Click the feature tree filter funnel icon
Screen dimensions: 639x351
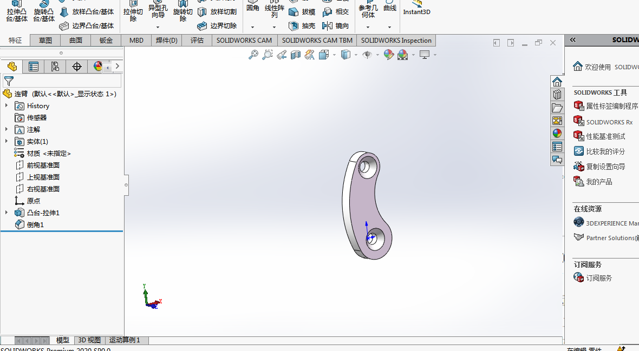(x=9, y=81)
